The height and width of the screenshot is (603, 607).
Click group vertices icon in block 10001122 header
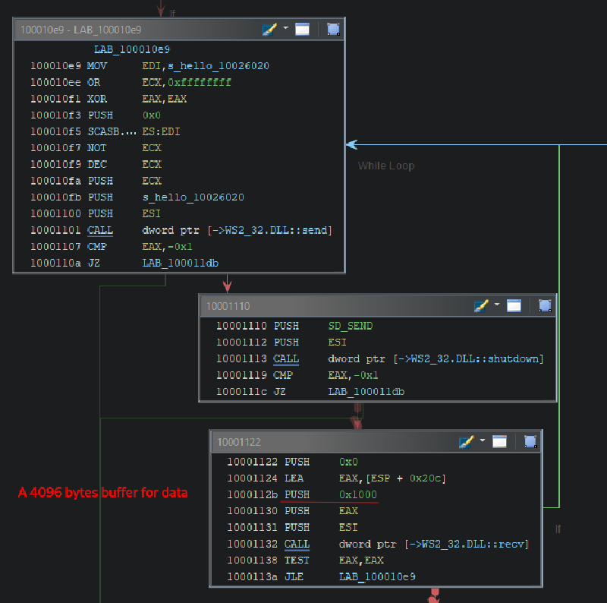(x=530, y=442)
